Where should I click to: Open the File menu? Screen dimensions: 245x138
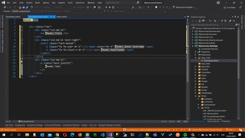(x=8, y=3)
